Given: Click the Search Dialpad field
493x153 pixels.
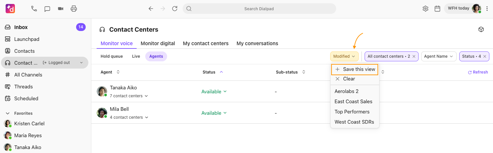Looking at the screenshot, I should pos(259,9).
